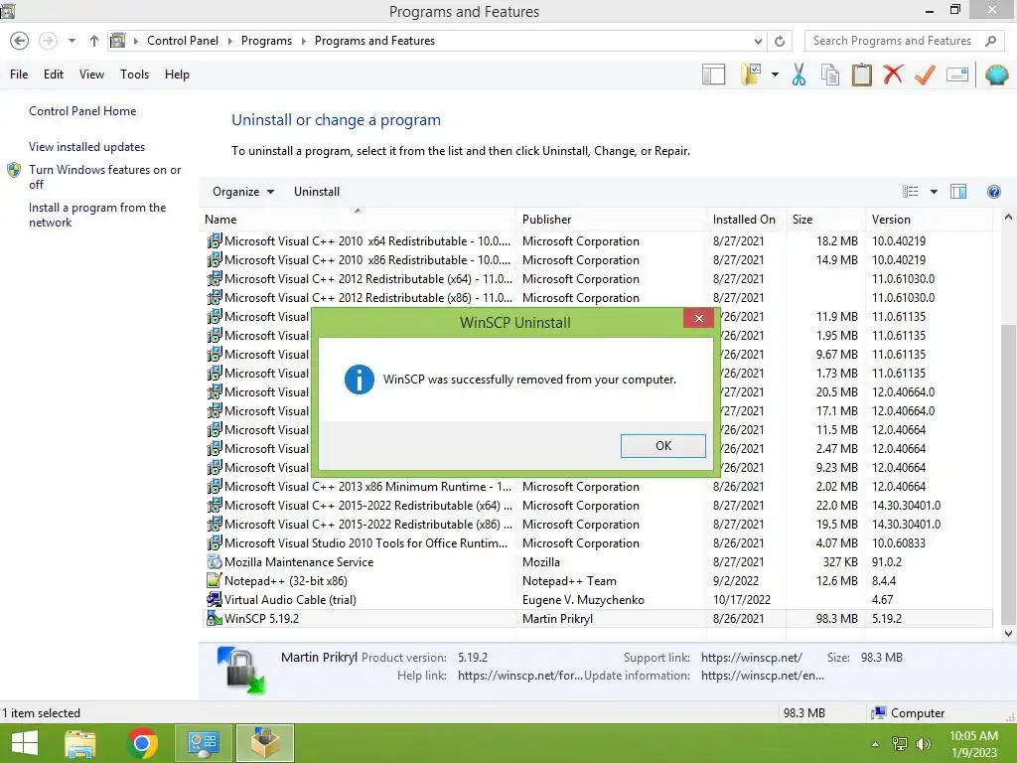Image resolution: width=1017 pixels, height=763 pixels.
Task: Close the WinSCP Uninstall dialog with X
Action: pos(698,319)
